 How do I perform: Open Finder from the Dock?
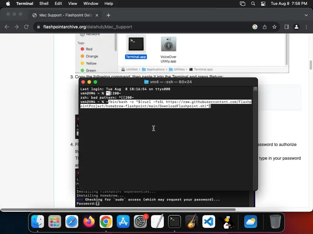click(38, 222)
